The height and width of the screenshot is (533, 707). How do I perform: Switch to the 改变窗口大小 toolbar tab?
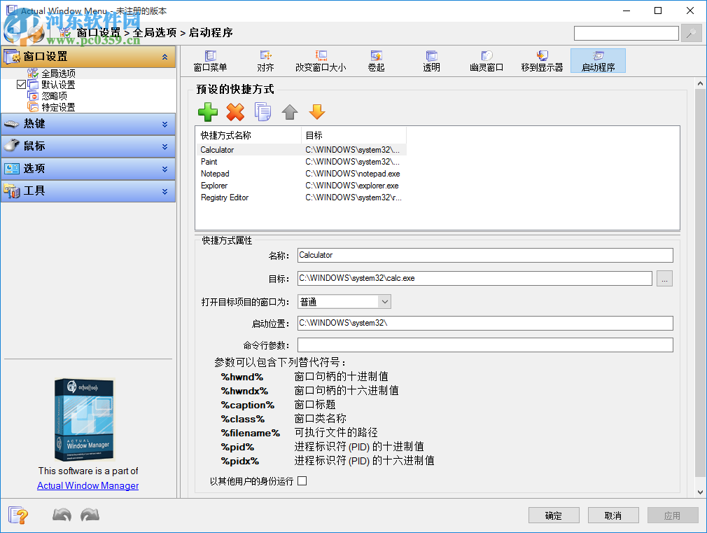[x=321, y=60]
